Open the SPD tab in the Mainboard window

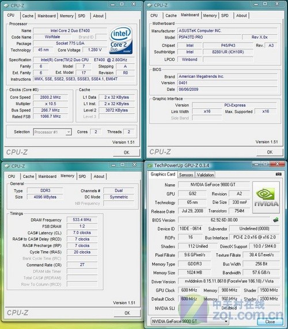(225, 16)
